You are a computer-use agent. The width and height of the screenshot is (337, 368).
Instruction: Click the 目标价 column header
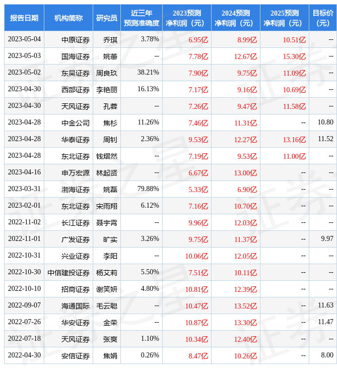click(x=323, y=18)
